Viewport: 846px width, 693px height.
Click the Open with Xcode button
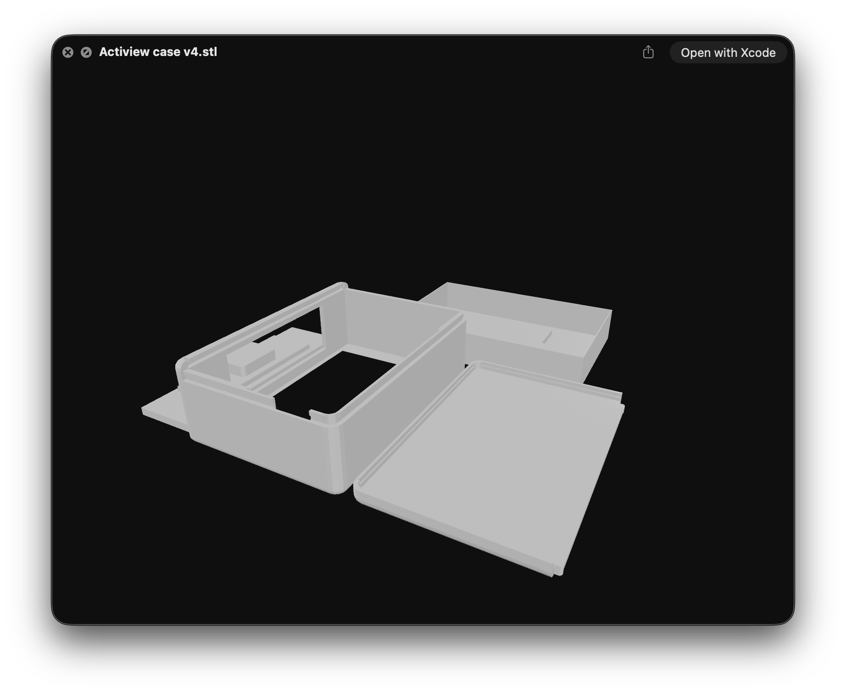(x=728, y=53)
